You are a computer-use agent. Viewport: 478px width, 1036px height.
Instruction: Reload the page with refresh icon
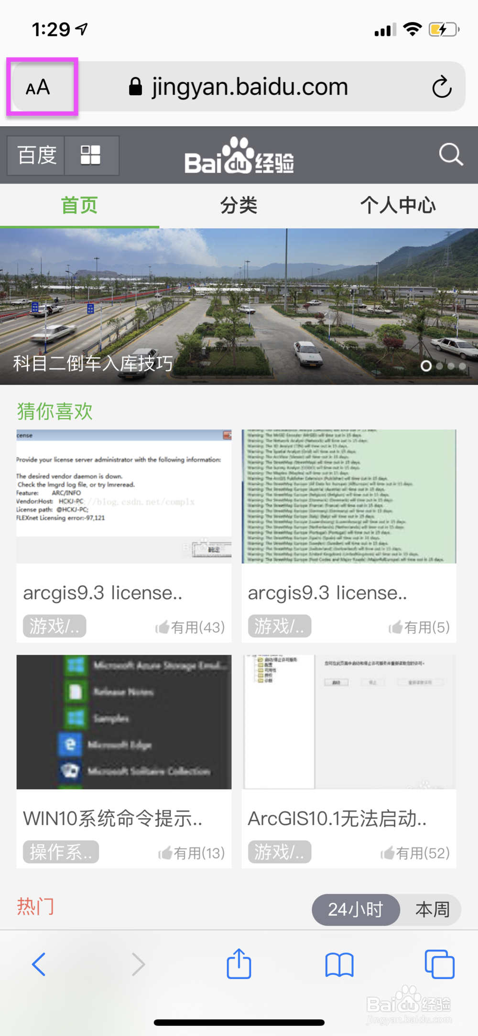(x=442, y=87)
